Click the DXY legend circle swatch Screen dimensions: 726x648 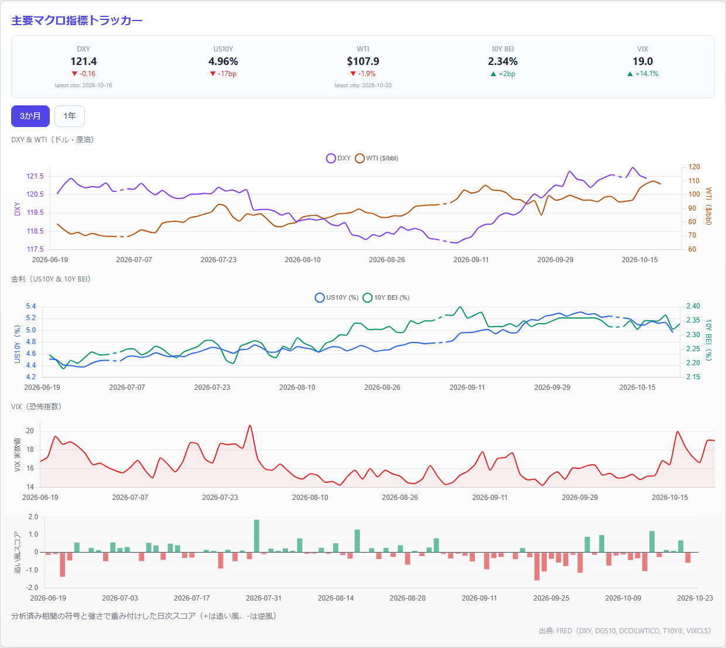click(331, 158)
